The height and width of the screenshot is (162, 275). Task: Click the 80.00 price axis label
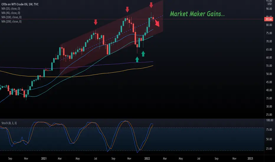[269, 25]
